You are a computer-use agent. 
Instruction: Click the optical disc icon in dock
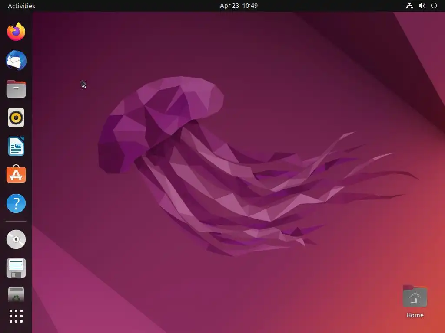[x=16, y=239]
